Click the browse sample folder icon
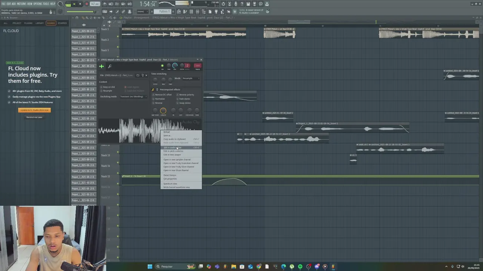Screen dimensions: 483x271 (138, 75)
